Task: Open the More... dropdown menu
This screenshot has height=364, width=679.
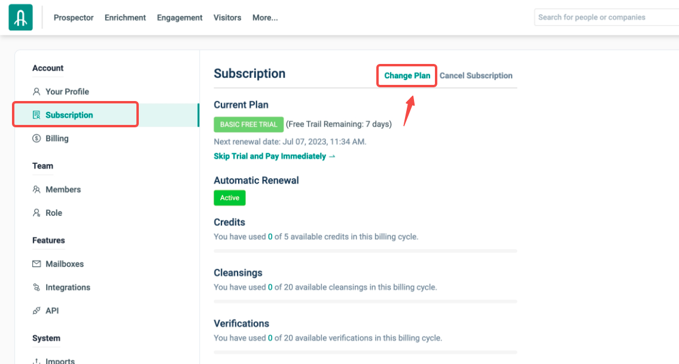Action: [x=265, y=17]
